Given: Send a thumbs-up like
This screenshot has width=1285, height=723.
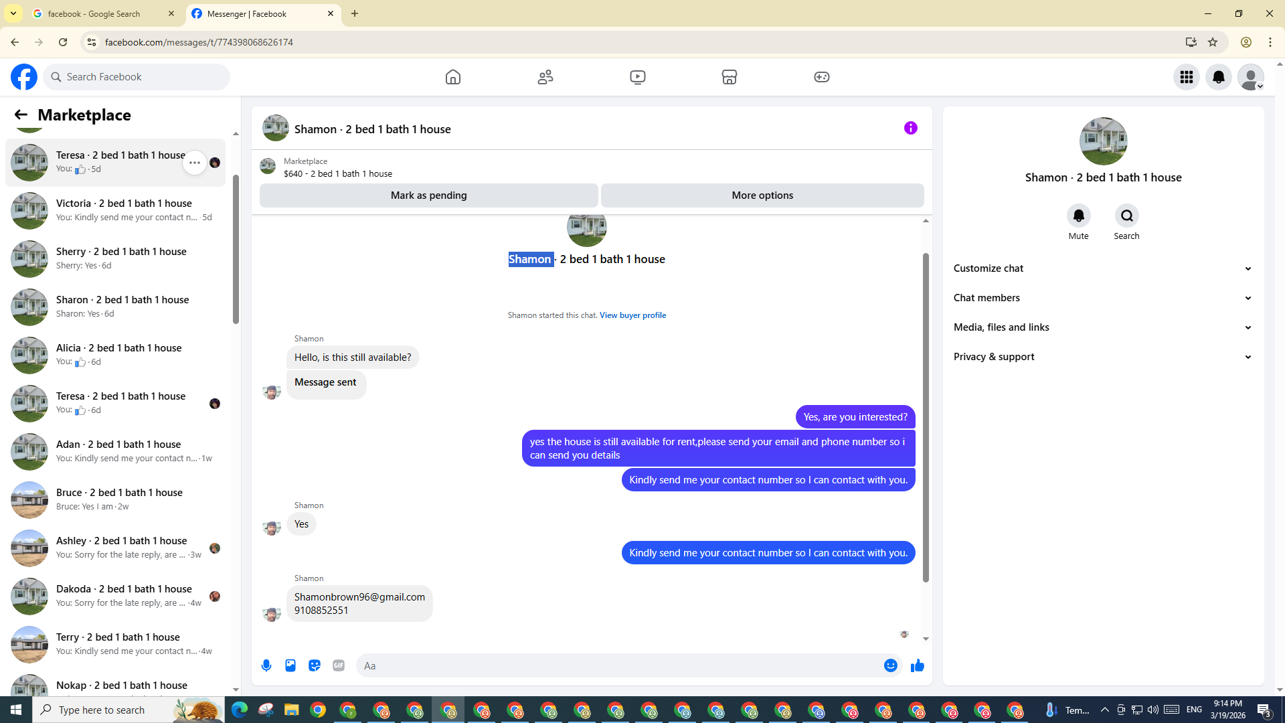Looking at the screenshot, I should pyautogui.click(x=918, y=665).
